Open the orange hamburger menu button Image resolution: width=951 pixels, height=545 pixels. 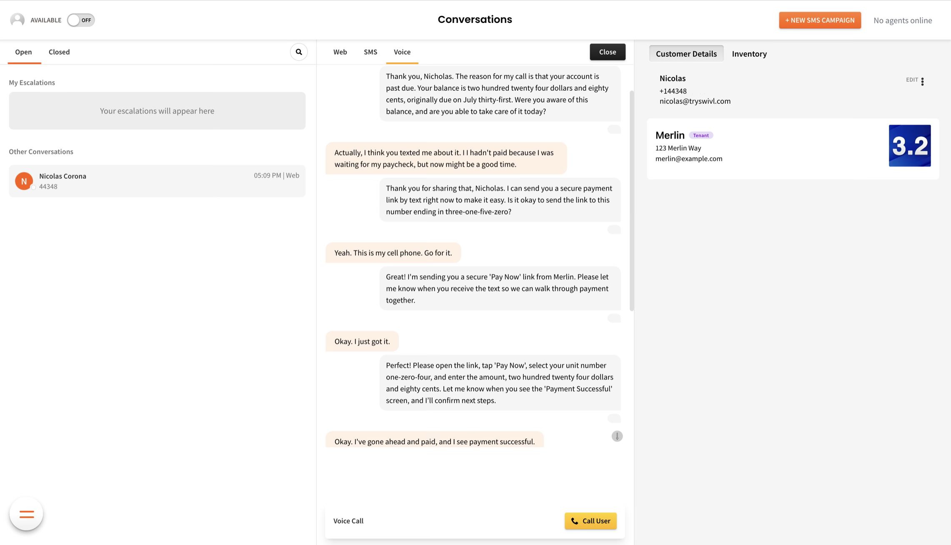coord(26,514)
